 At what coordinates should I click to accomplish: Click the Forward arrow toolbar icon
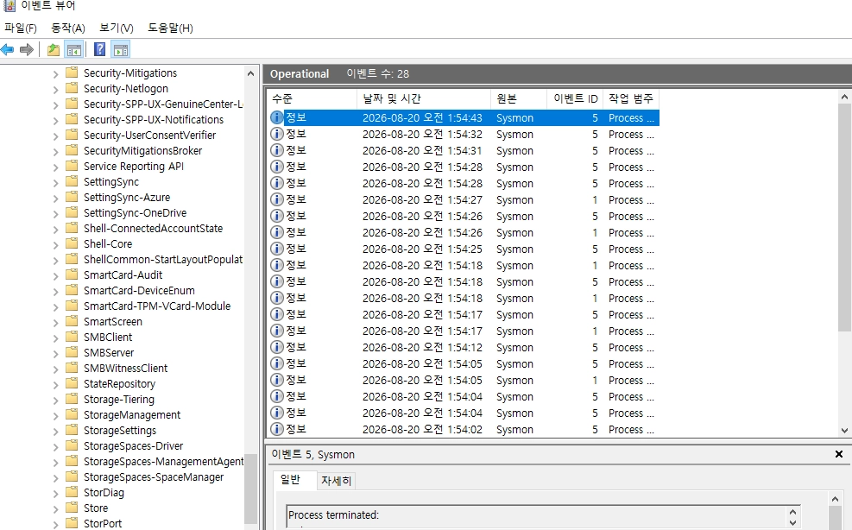[x=27, y=50]
